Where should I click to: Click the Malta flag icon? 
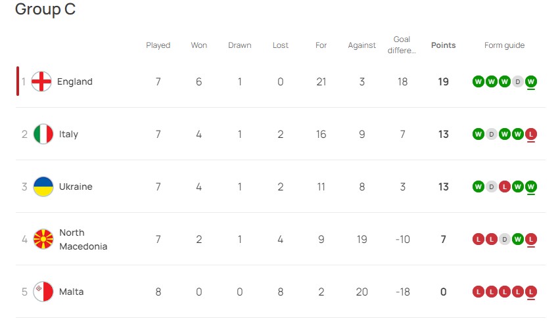pyautogui.click(x=43, y=292)
